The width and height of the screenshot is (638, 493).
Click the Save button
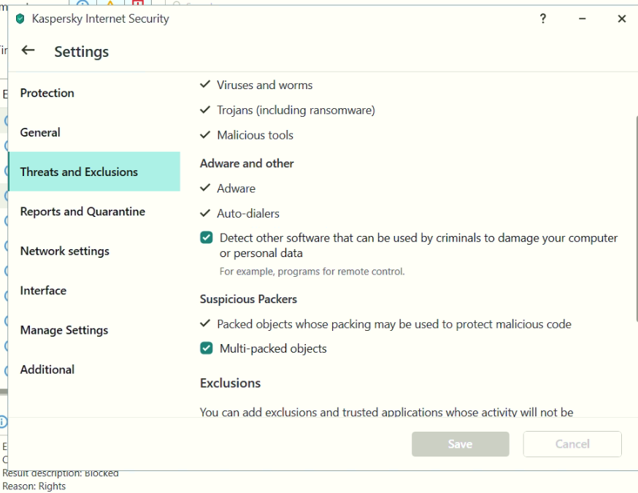coord(460,444)
